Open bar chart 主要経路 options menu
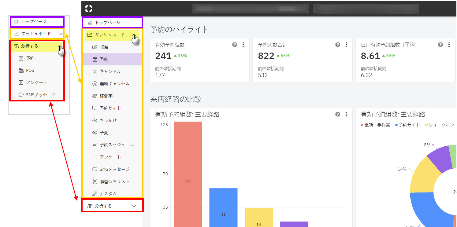This screenshot has height=227, width=457. click(346, 114)
